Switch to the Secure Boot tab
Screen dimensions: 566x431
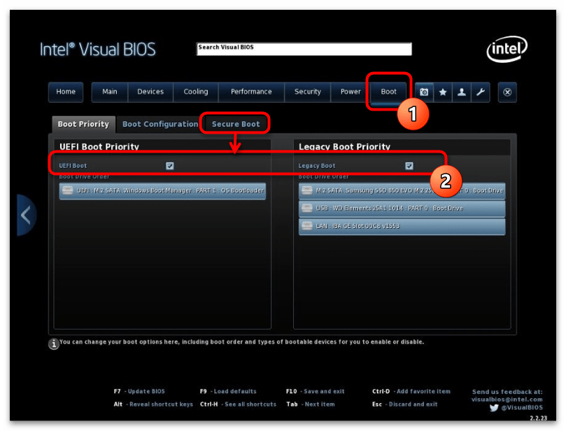point(236,124)
